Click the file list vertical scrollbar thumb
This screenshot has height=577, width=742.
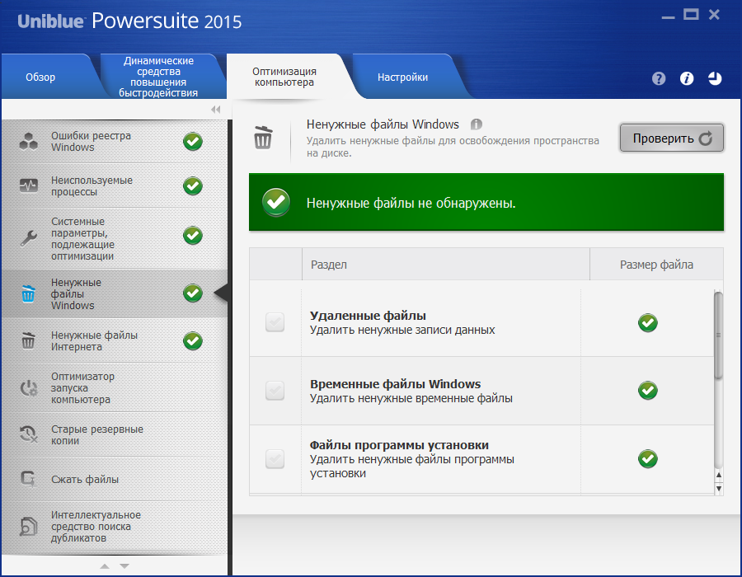point(718,335)
